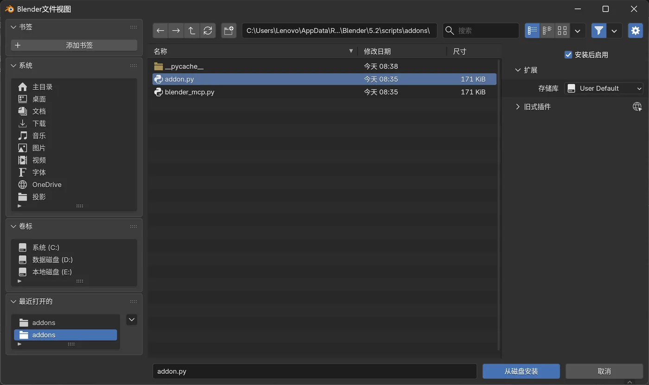The height and width of the screenshot is (385, 649).
Task: Expand the 旧式插件 legacy add-on section
Action: 518,107
